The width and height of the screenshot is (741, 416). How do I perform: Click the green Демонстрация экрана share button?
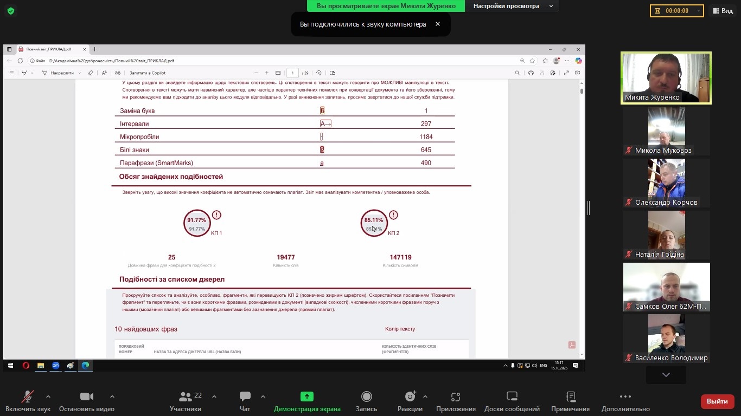pyautogui.click(x=307, y=401)
